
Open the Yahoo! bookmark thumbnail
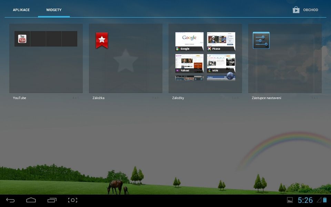(x=189, y=63)
